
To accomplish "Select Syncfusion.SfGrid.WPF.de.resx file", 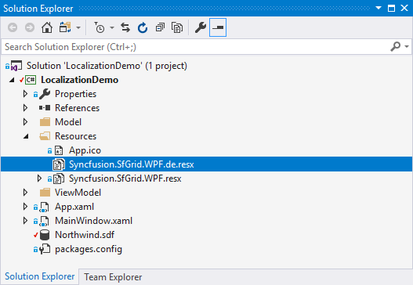I will (x=132, y=164).
